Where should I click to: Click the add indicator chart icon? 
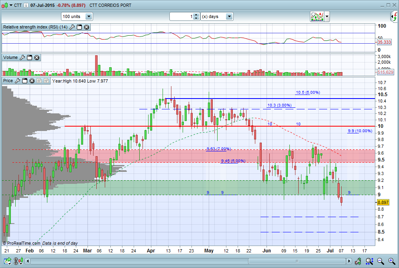pos(317,16)
